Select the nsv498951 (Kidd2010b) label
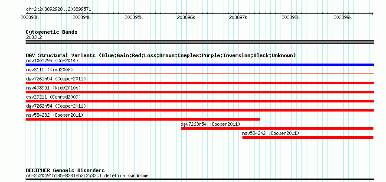 tap(53, 88)
